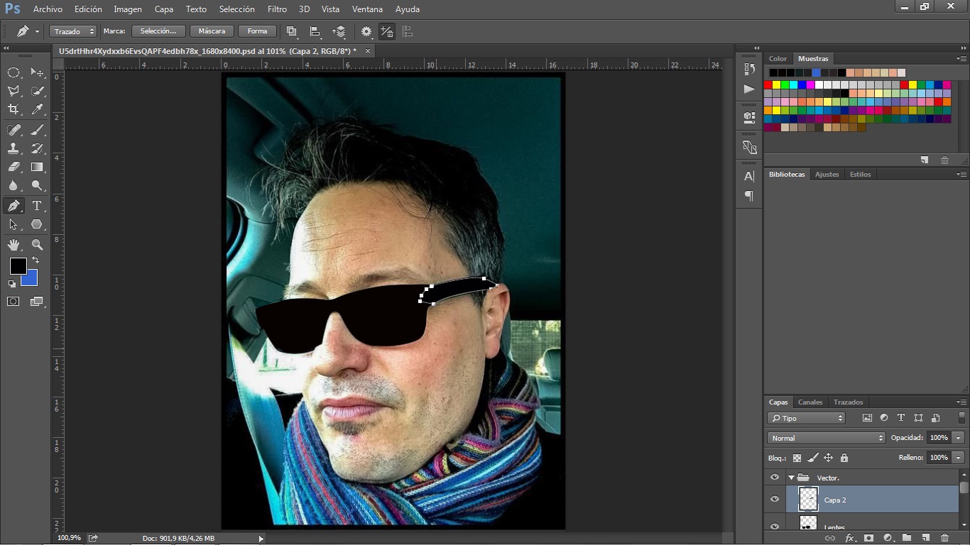Select the Spot Healing Brush tool

click(13, 130)
